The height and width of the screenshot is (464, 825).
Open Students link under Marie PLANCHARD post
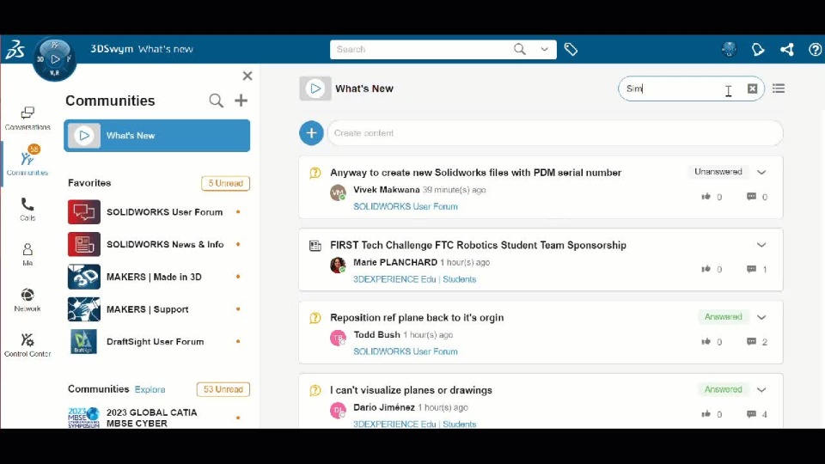tap(459, 279)
